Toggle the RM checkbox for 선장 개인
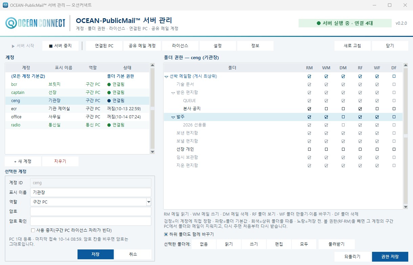This screenshot has width=413, height=265. (309, 149)
